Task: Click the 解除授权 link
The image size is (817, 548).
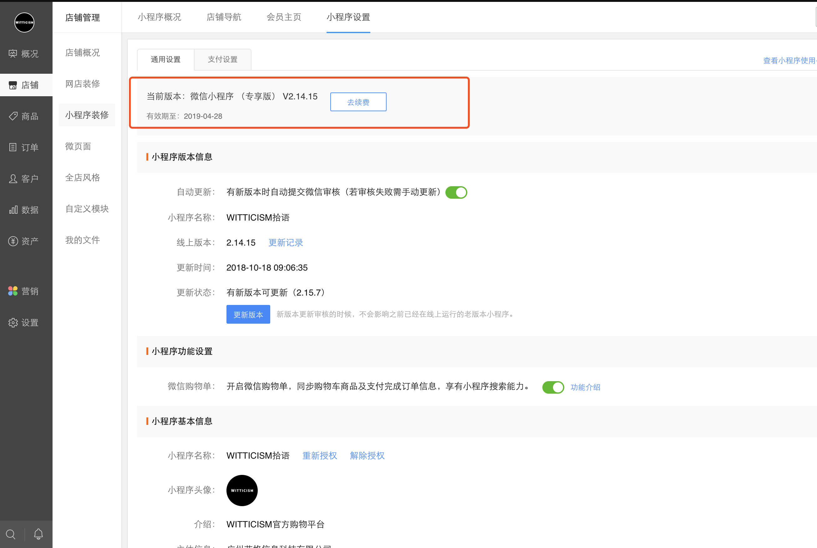Action: pyautogui.click(x=367, y=456)
